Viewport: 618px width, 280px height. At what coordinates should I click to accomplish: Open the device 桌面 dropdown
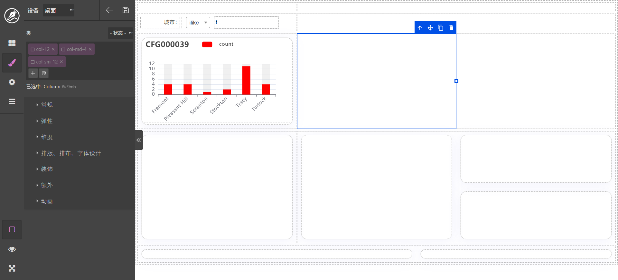click(59, 10)
